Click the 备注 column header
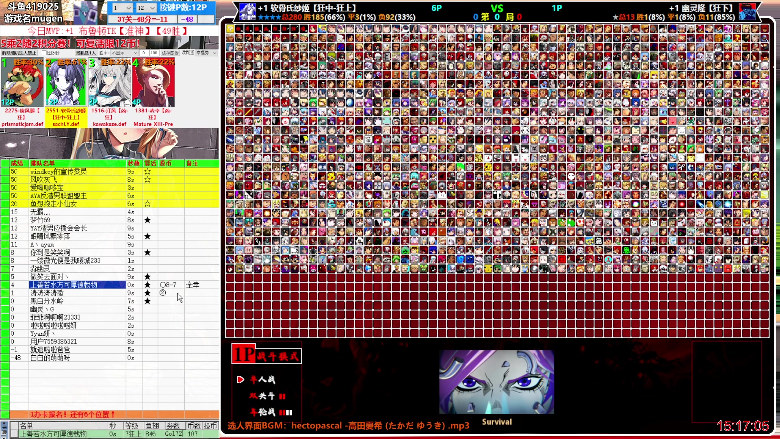This screenshot has width=780, height=439. (202, 163)
